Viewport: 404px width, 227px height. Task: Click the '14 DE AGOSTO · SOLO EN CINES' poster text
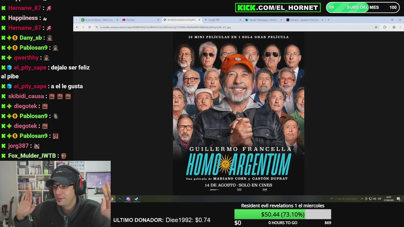238,185
